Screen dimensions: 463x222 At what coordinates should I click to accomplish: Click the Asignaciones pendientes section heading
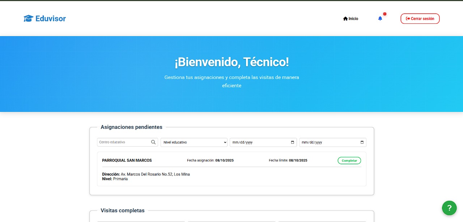(131, 127)
